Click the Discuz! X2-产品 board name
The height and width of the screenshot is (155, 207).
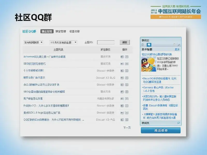tap(106, 120)
